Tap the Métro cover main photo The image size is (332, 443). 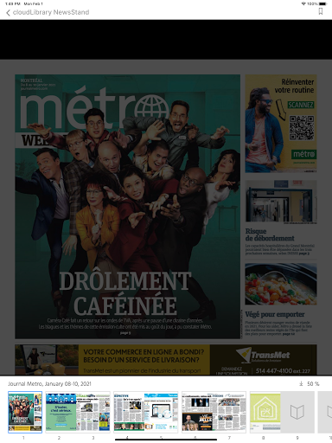(x=128, y=207)
